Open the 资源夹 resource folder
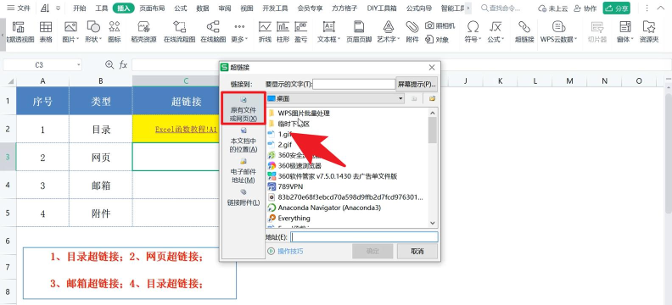 [649, 32]
